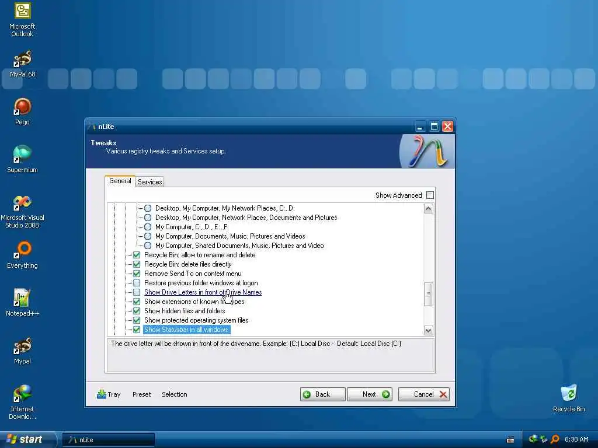Uncheck Show hidden files and folders

click(x=137, y=311)
